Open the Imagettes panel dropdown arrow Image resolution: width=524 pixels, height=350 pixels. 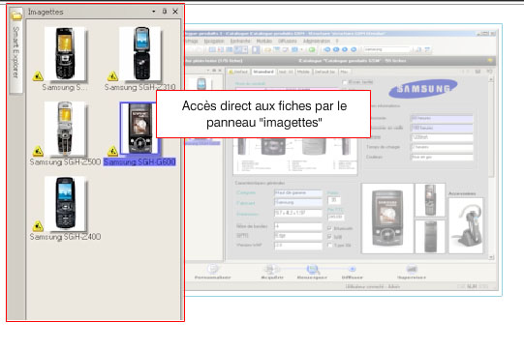pyautogui.click(x=153, y=12)
